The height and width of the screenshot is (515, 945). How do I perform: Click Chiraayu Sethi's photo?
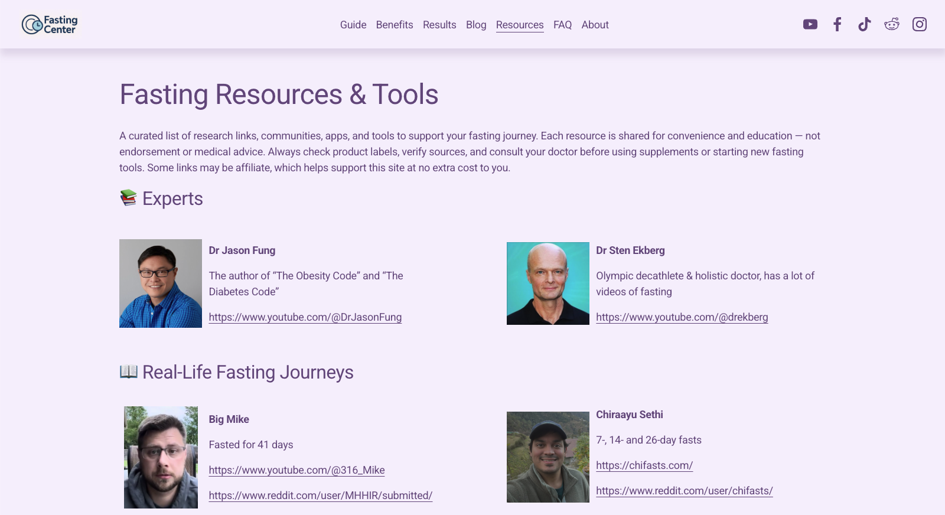548,457
